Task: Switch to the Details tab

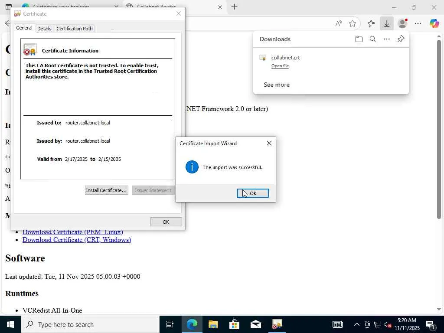Action: 44,29
